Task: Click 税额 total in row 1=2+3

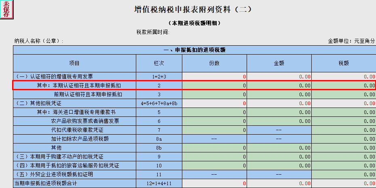Action: click(344, 77)
